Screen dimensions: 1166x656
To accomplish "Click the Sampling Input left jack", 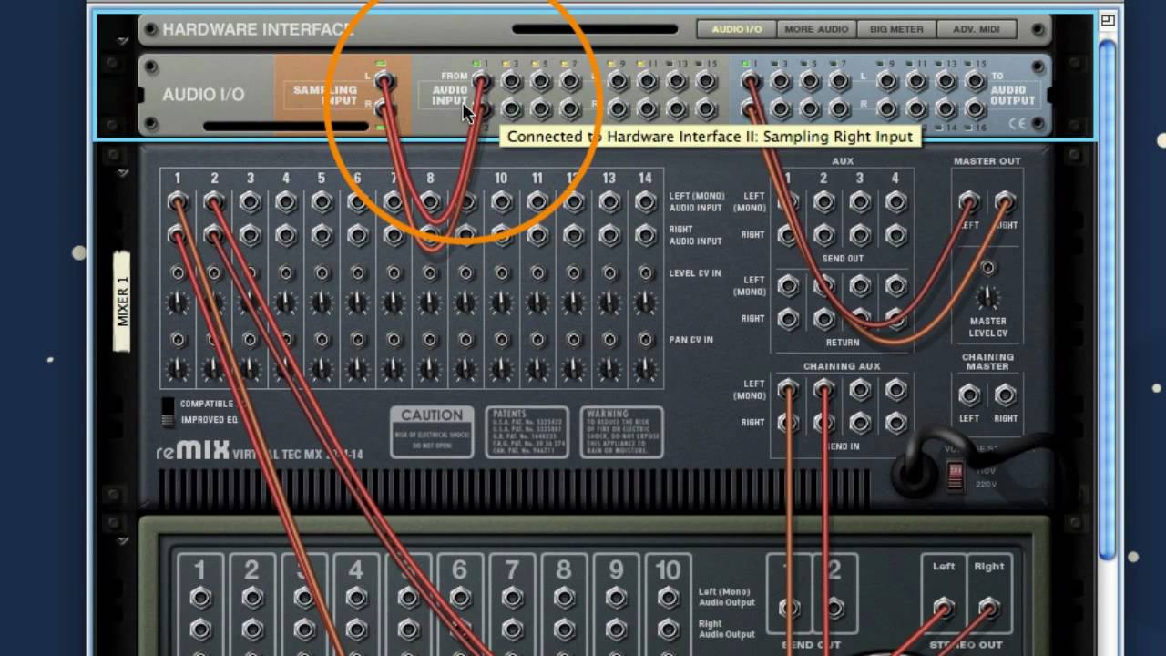I will pyautogui.click(x=384, y=82).
